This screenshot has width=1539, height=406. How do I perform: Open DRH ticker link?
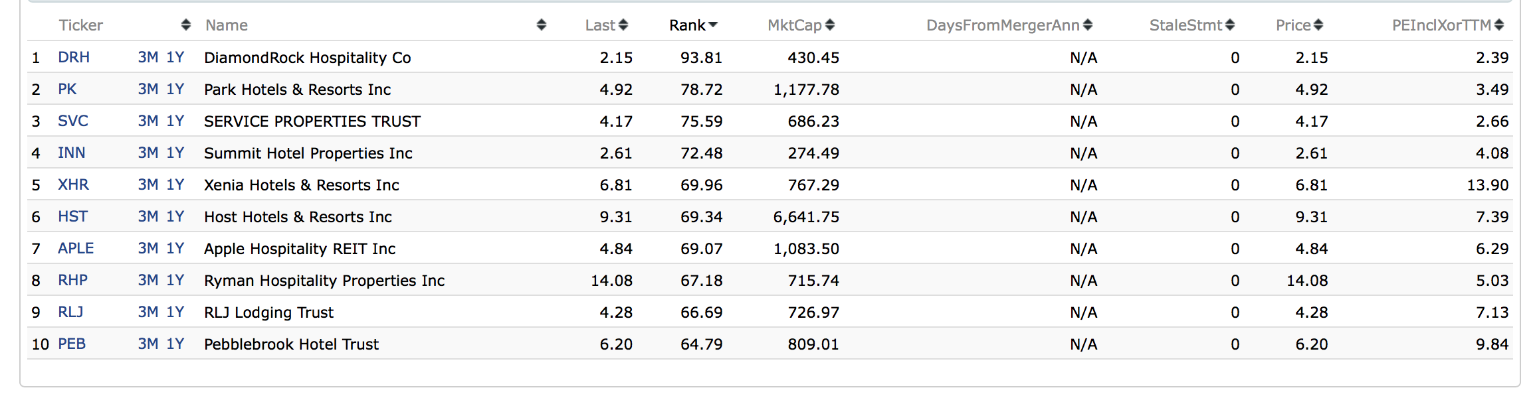pyautogui.click(x=73, y=58)
